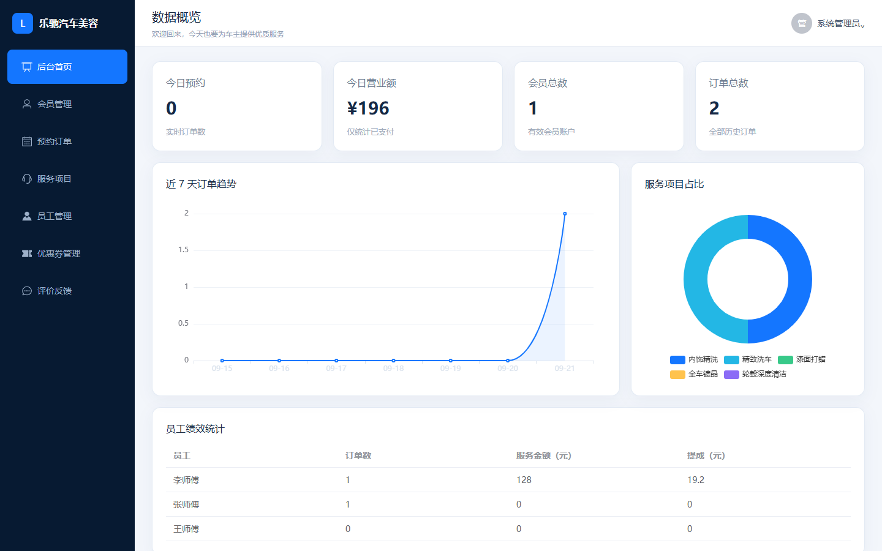Toggle 全车镀晶 legend entry
Viewport: 882px width, 551px height.
point(694,374)
